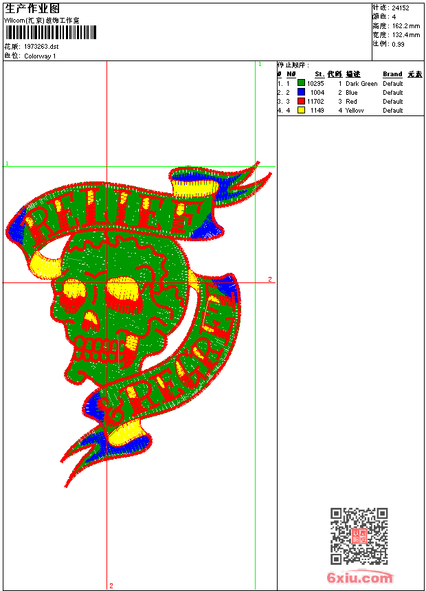
Task: Click the stitch count value 24152
Action: [x=401, y=8]
